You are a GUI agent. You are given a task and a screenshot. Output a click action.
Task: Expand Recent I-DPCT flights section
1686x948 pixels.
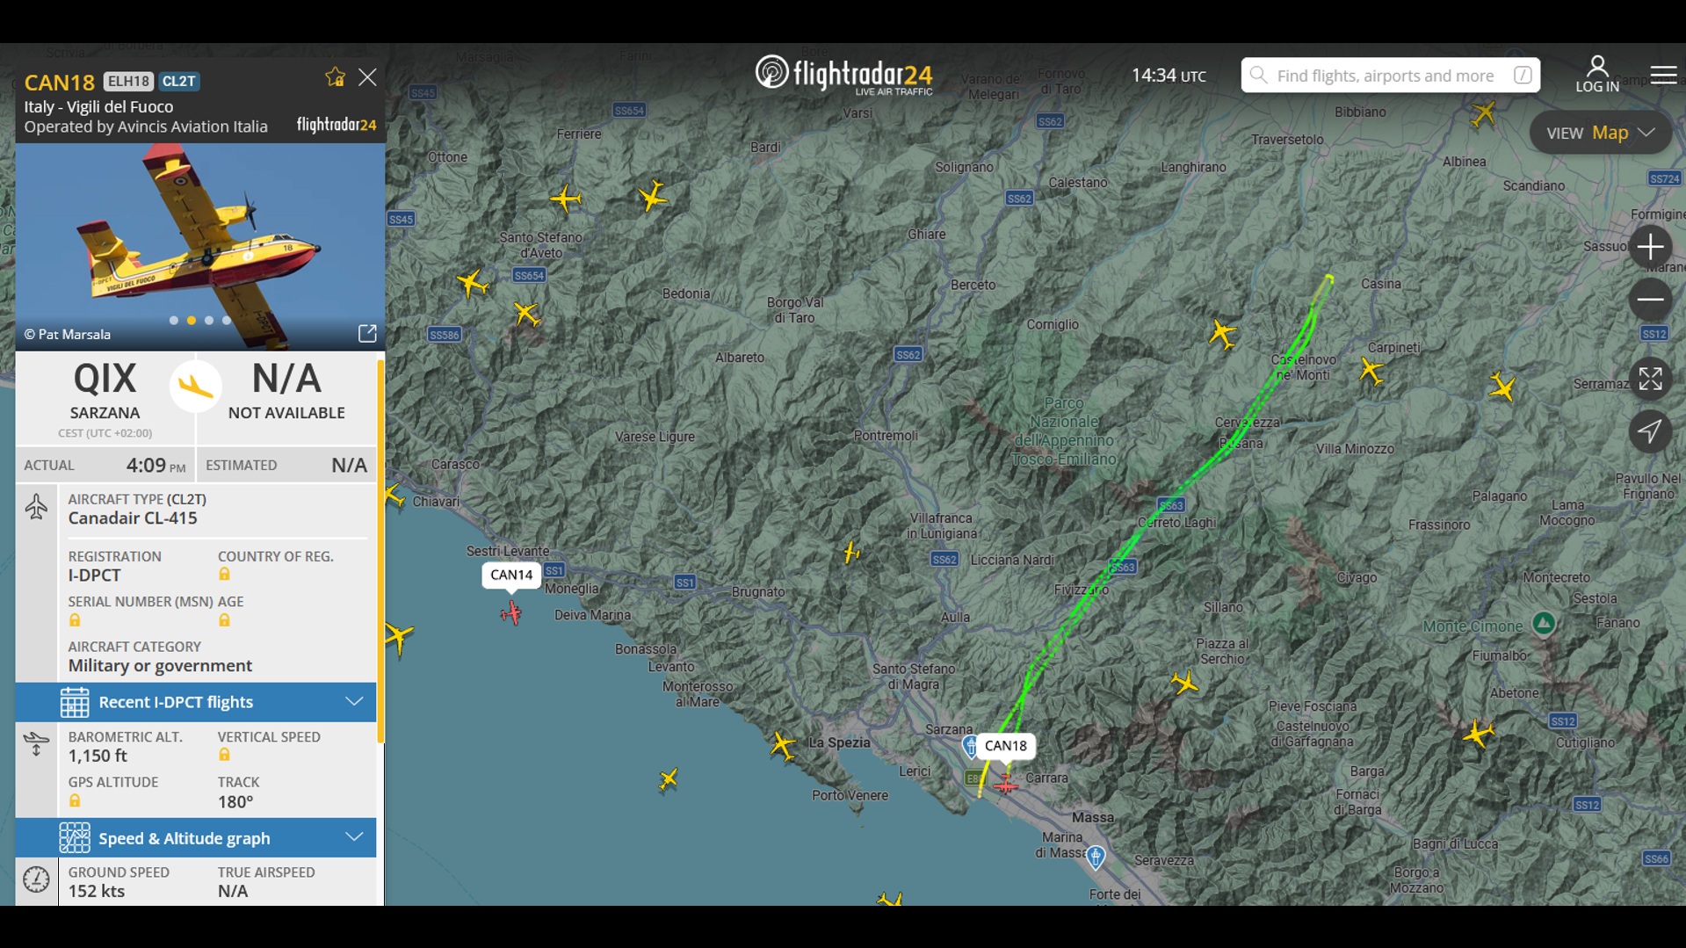point(196,702)
